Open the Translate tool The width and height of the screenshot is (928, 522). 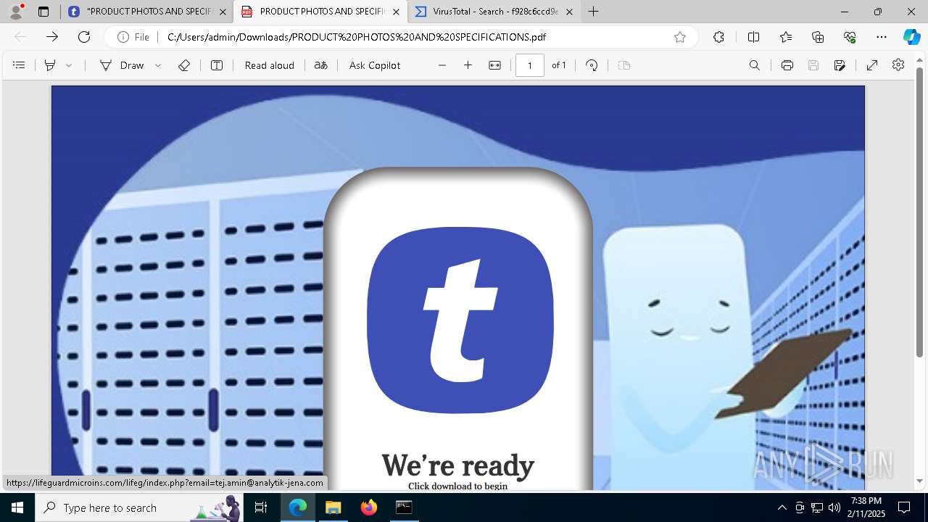click(320, 65)
